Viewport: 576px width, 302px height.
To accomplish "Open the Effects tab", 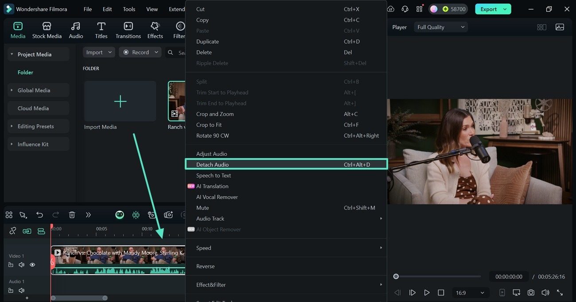I will pos(155,30).
